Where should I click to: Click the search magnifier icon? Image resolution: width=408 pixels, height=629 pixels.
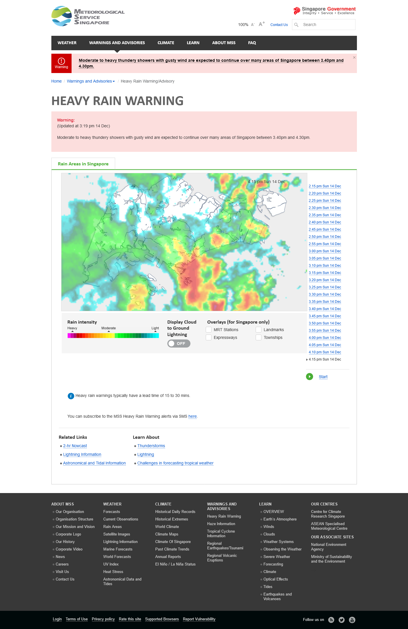[296, 25]
